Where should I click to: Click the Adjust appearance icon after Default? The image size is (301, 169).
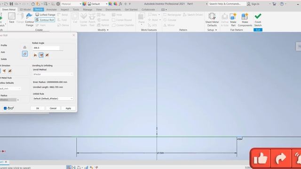[110, 4]
